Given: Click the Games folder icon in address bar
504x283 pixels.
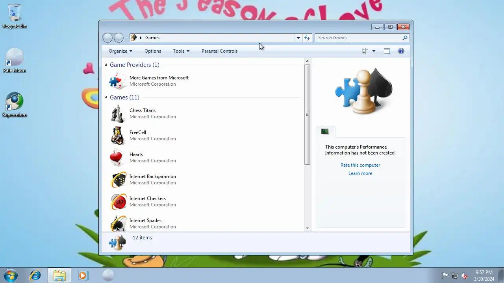Looking at the screenshot, I should 134,38.
